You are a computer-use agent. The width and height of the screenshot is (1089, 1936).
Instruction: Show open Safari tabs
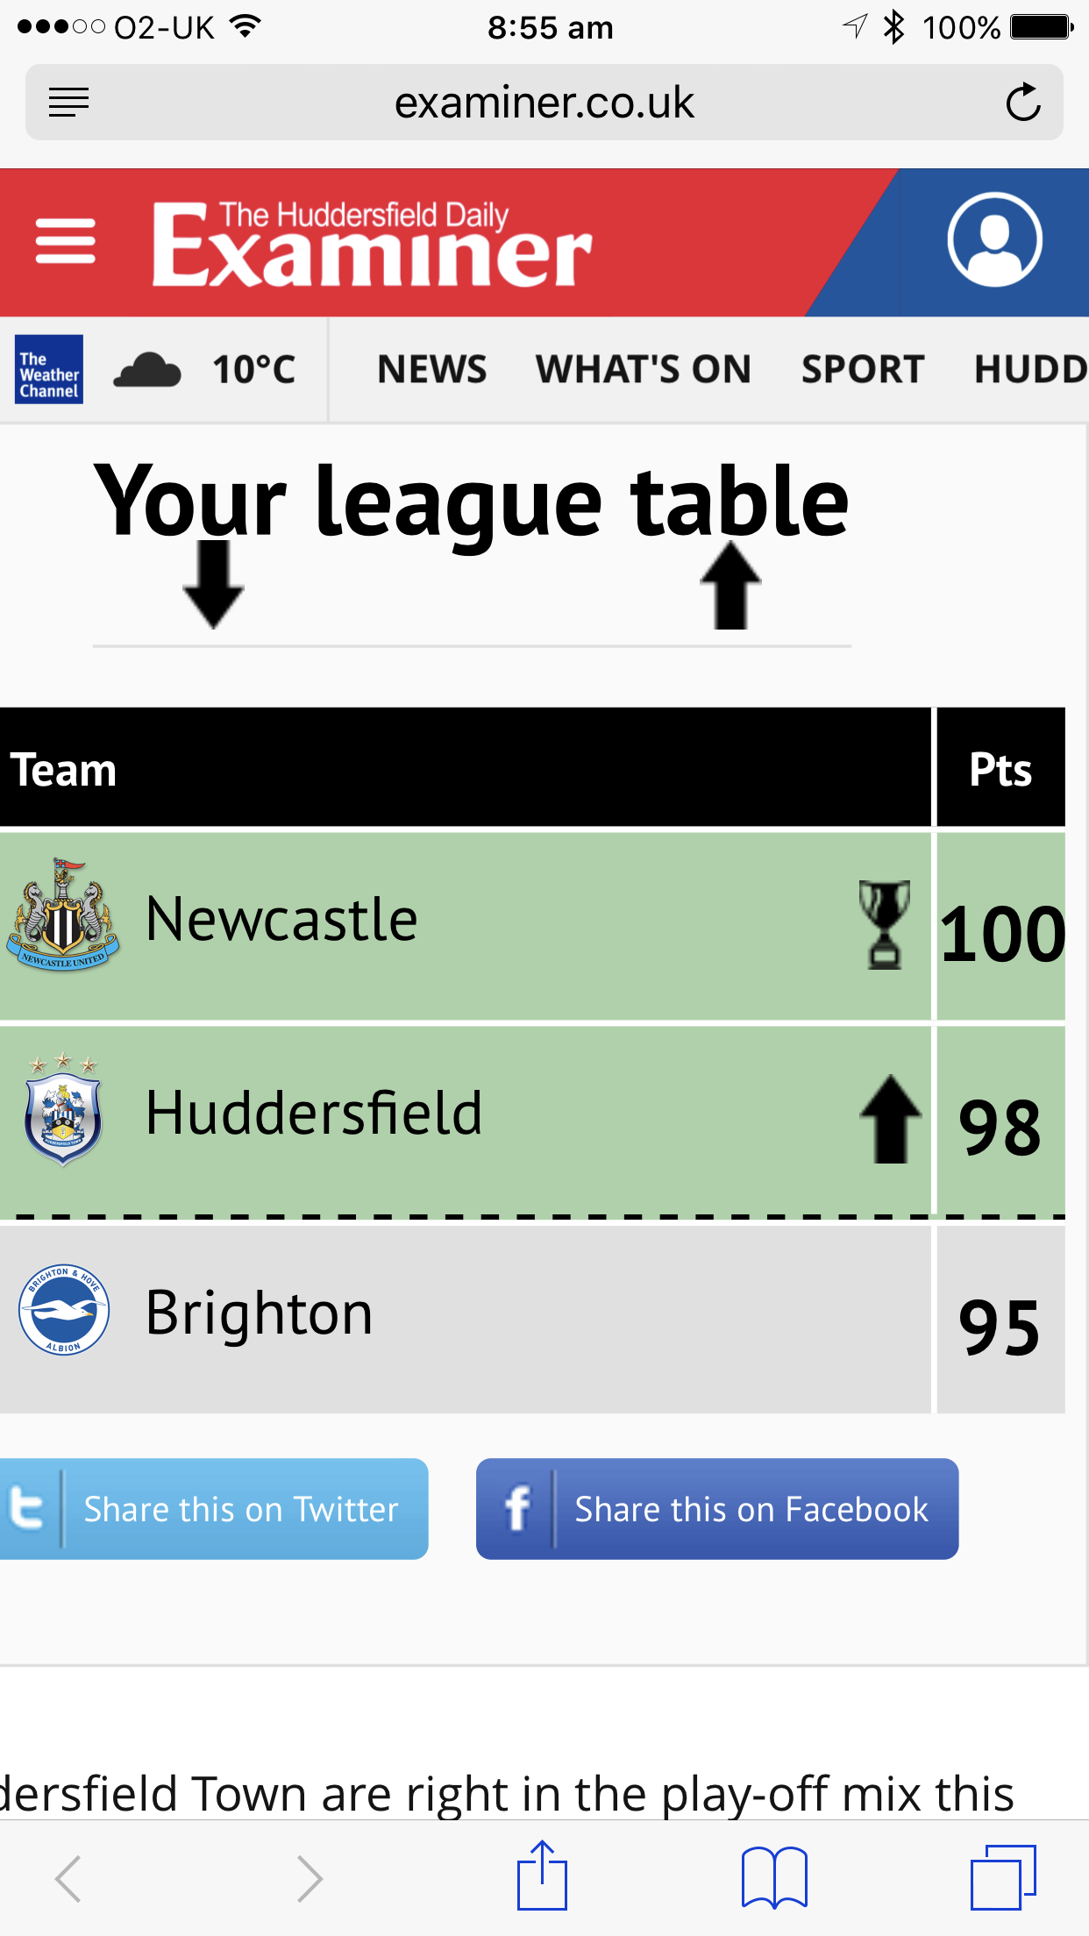tap(1003, 1876)
